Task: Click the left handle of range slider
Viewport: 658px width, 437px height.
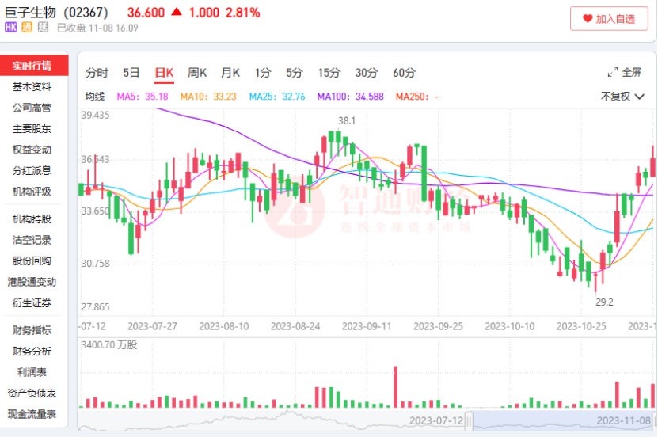Action: 469,421
